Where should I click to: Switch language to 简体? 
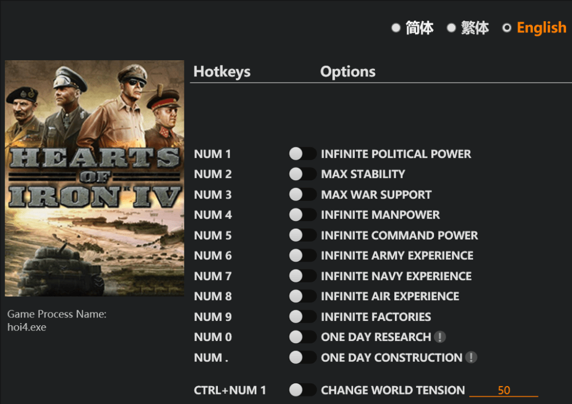pyautogui.click(x=418, y=27)
